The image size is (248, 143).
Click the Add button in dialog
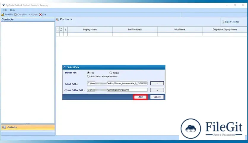point(140,97)
